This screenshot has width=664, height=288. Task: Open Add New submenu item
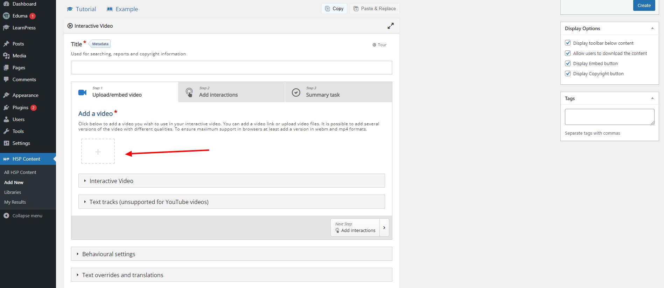[14, 183]
